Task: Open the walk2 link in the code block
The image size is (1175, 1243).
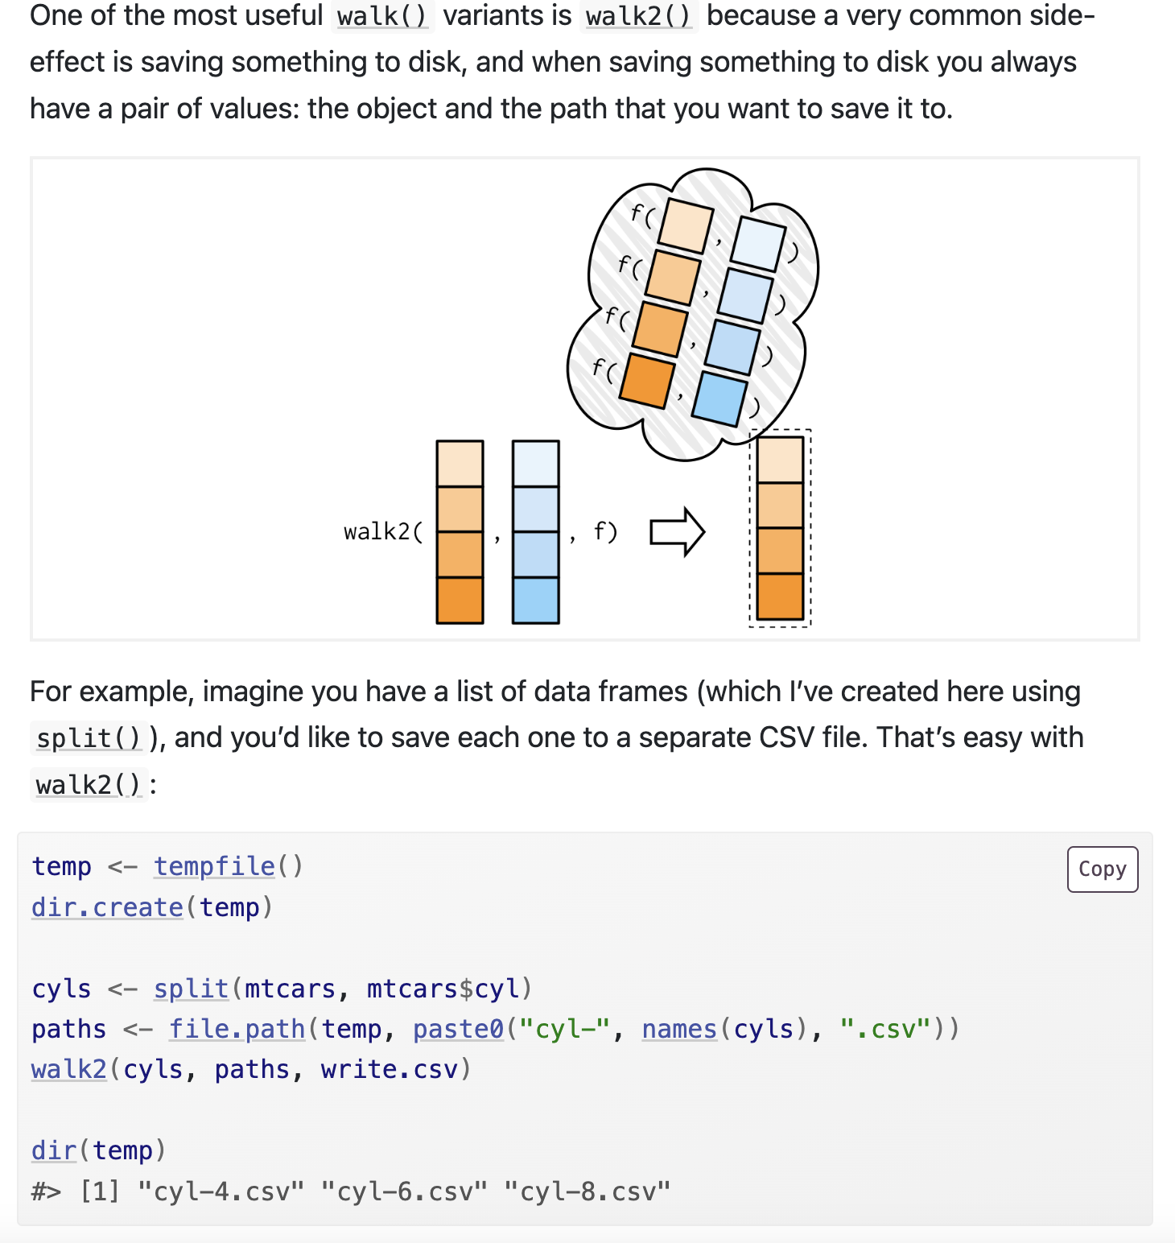Action: [68, 1069]
